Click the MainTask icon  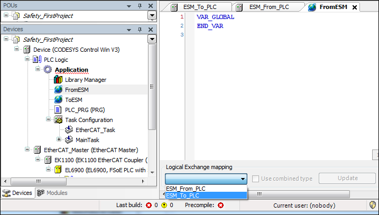click(x=69, y=139)
